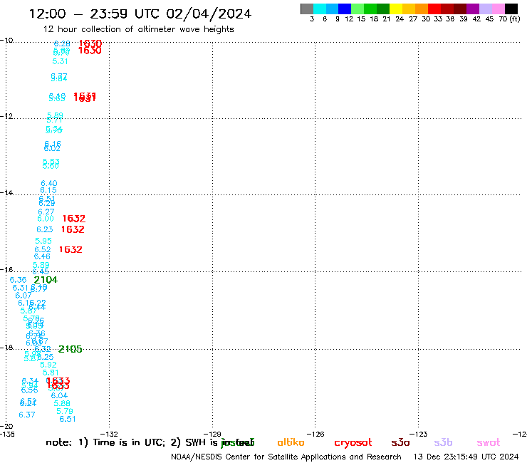Click the "-129" longitude axis label
527x463 pixels.
click(x=212, y=434)
